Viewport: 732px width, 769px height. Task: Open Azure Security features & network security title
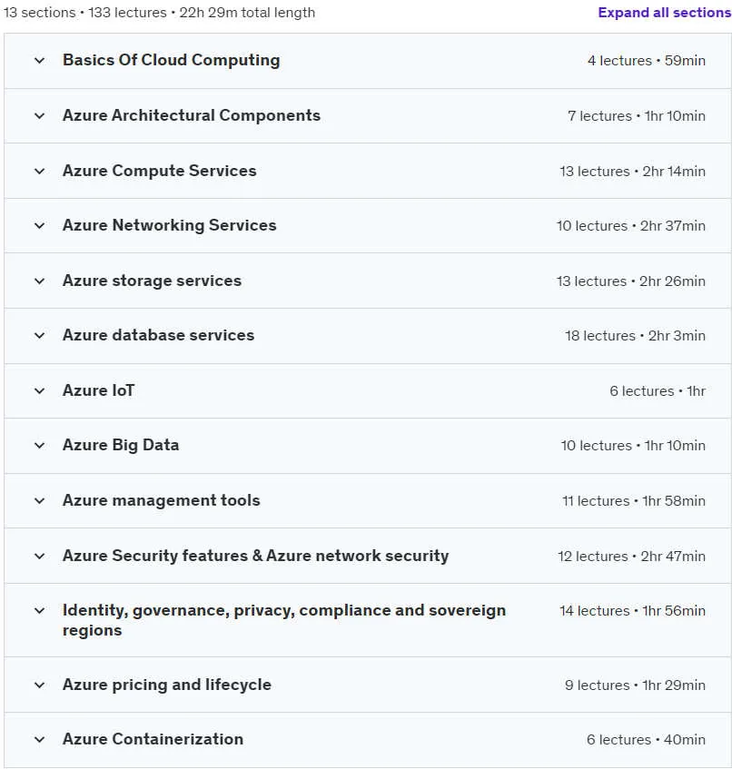[x=255, y=556]
